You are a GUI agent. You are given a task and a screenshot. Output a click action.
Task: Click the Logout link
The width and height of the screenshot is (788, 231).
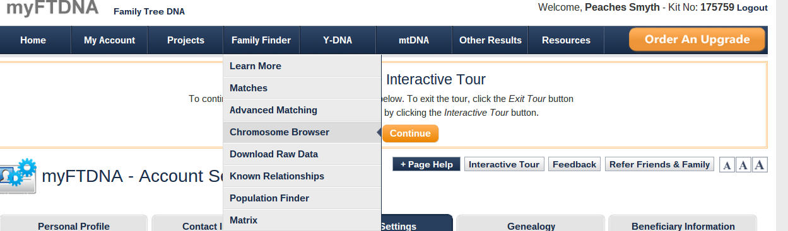pyautogui.click(x=752, y=8)
